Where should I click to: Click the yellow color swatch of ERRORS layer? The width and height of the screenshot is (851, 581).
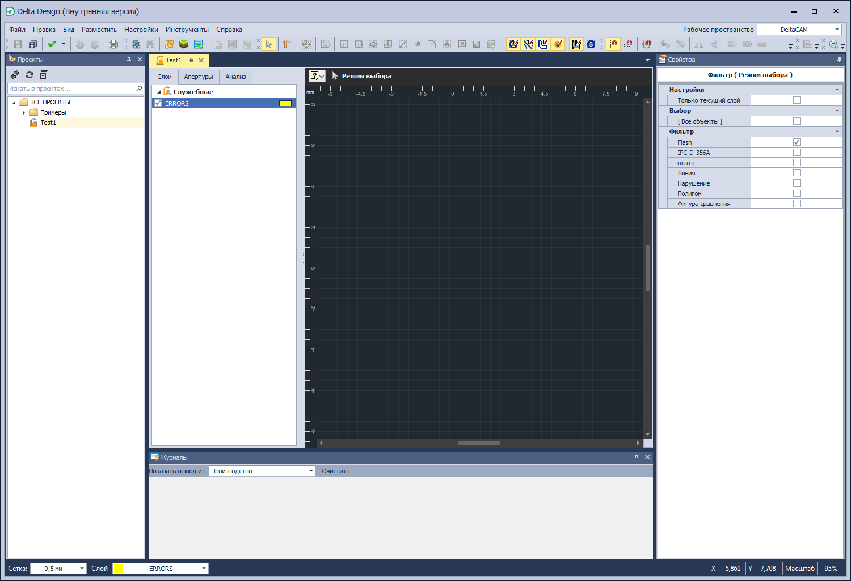pyautogui.click(x=285, y=103)
